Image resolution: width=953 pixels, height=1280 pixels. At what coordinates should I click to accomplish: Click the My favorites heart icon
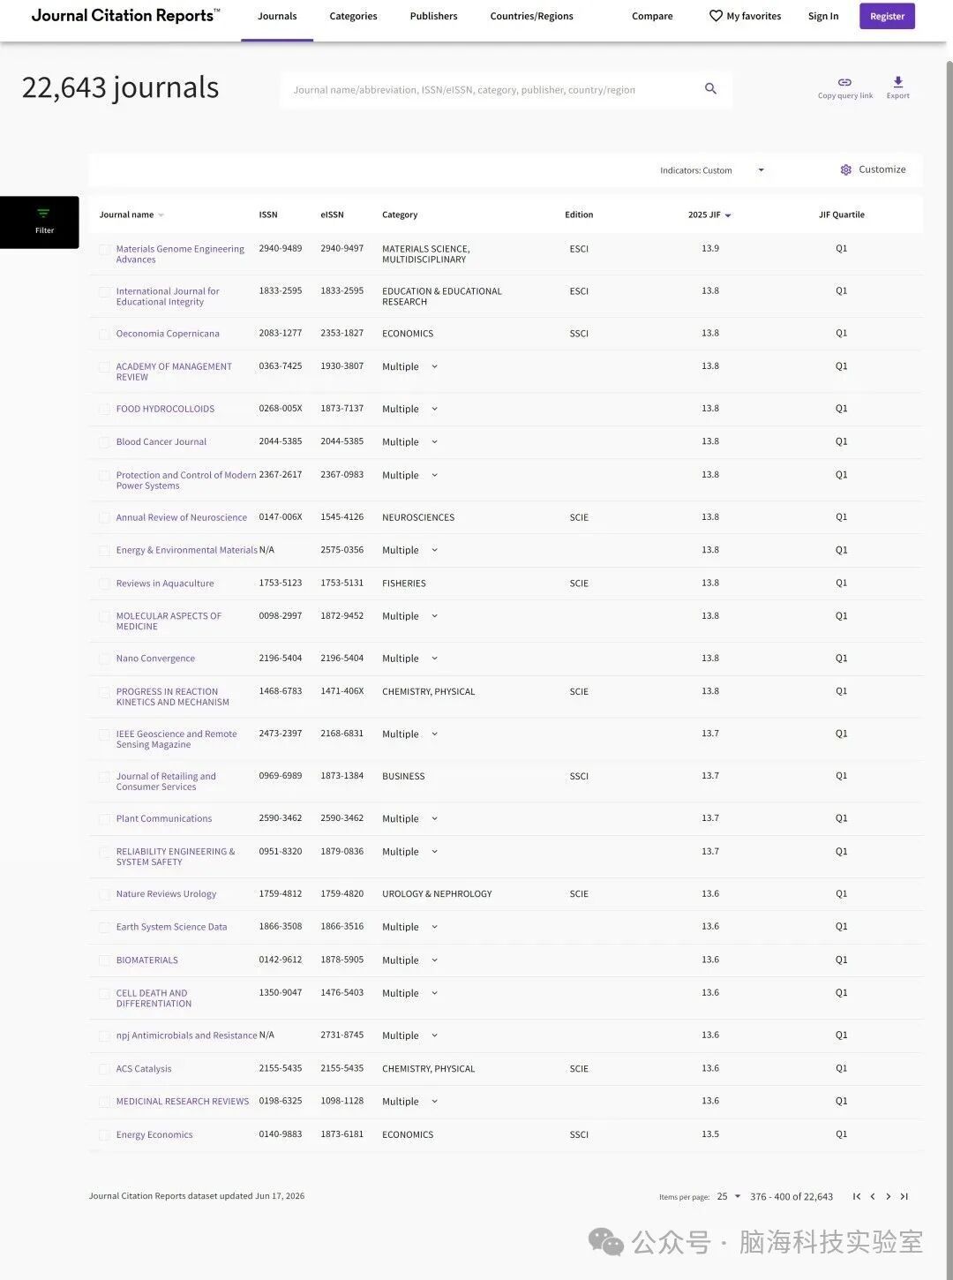[x=716, y=16]
